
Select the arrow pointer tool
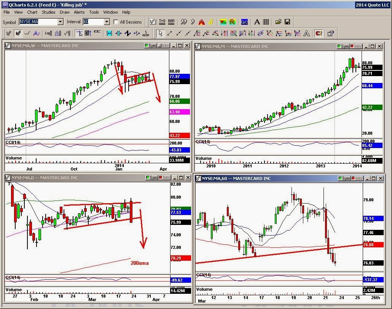coord(161,33)
